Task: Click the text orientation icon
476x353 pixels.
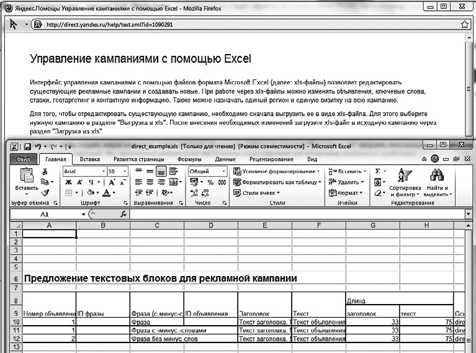Action: (166, 192)
